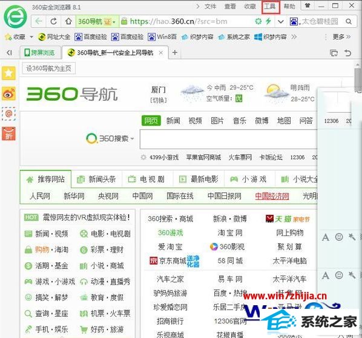The width and height of the screenshot is (362, 338).
Task: Switch to the 跨屏浏览 tab
Action: 40,53
